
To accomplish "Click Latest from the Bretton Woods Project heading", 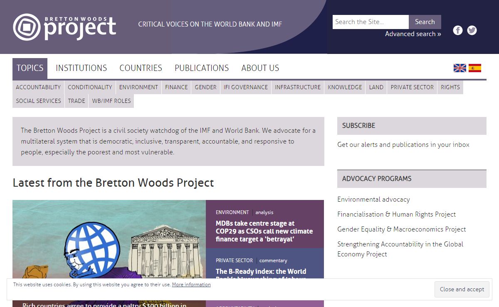I will pos(113,183).
